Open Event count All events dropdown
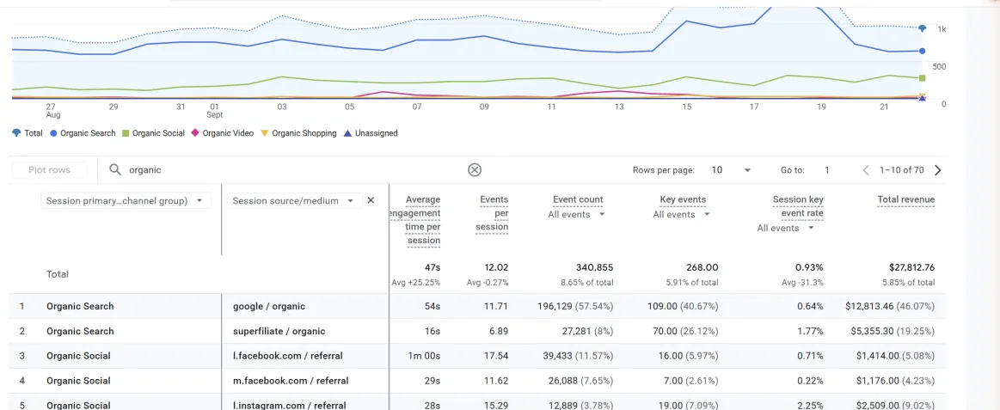1000x410 pixels. coord(577,214)
